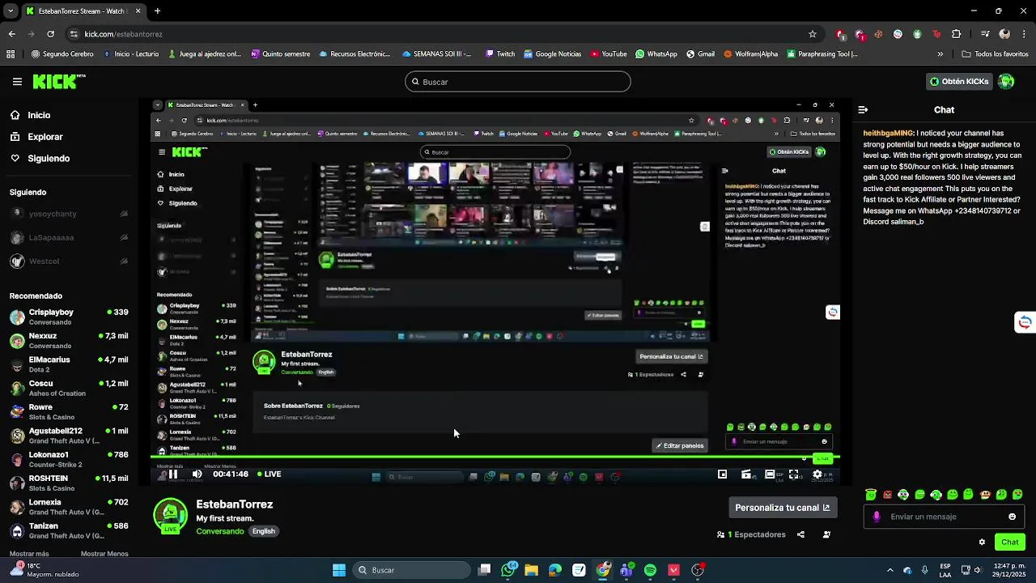Click Personaliza tu canal button

pos(783,508)
